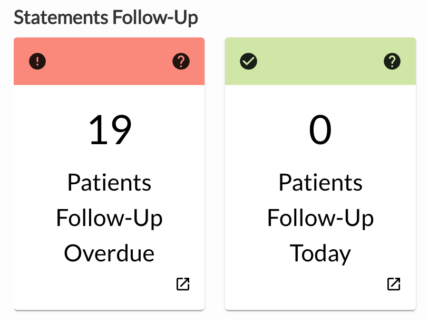This screenshot has height=320, width=428.
Task: Click the word Overdue on the left card
Action: [109, 253]
